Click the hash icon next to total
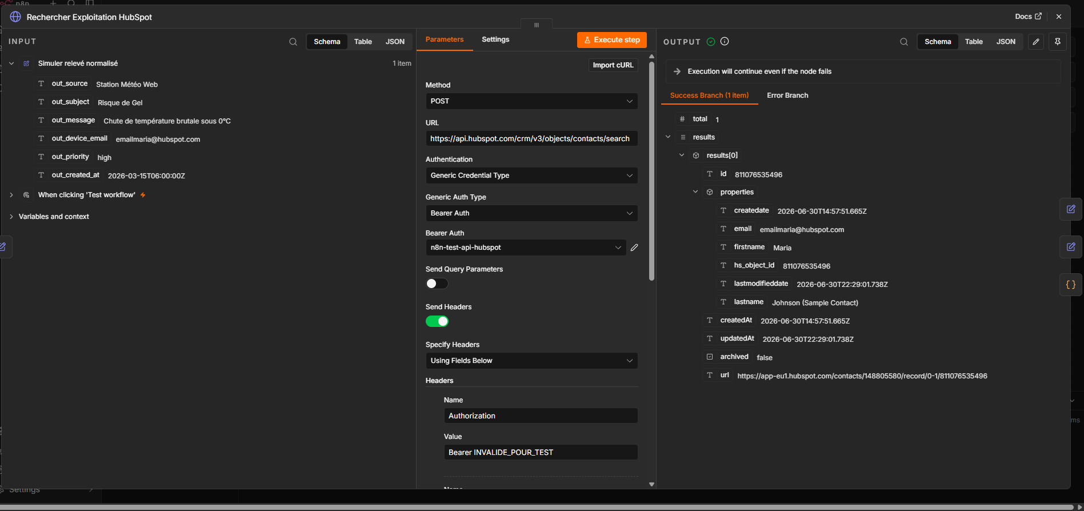Viewport: 1084px width, 511px height. [682, 119]
